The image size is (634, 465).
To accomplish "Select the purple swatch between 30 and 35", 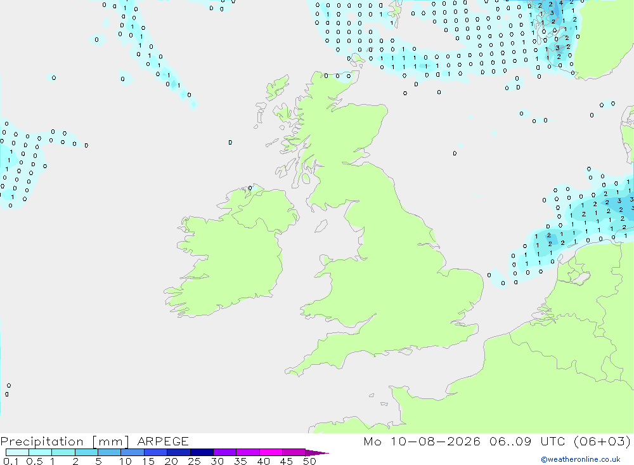I will click(225, 452).
